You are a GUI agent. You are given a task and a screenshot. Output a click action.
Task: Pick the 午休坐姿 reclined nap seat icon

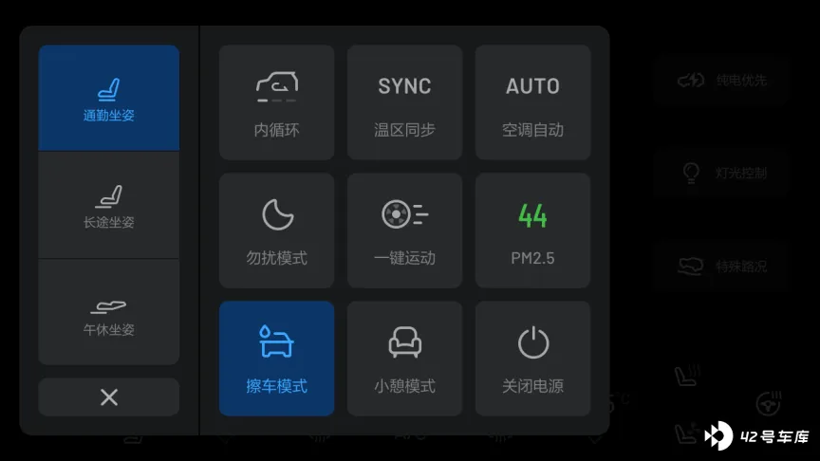tap(109, 312)
